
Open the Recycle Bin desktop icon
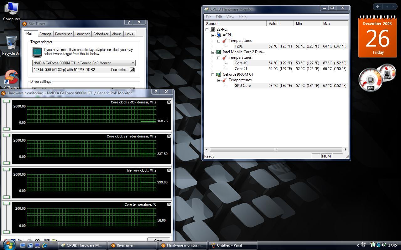[x=11, y=45]
